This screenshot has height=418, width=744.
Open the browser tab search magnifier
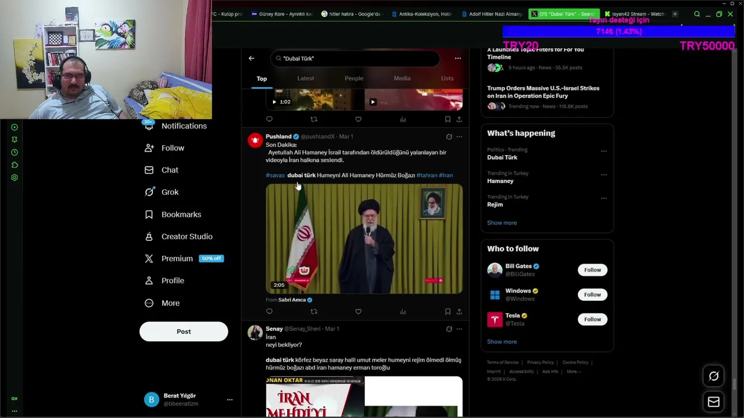click(697, 14)
